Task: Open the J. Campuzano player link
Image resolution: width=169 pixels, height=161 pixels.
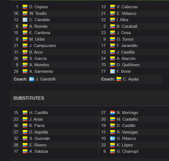Action: point(43,46)
